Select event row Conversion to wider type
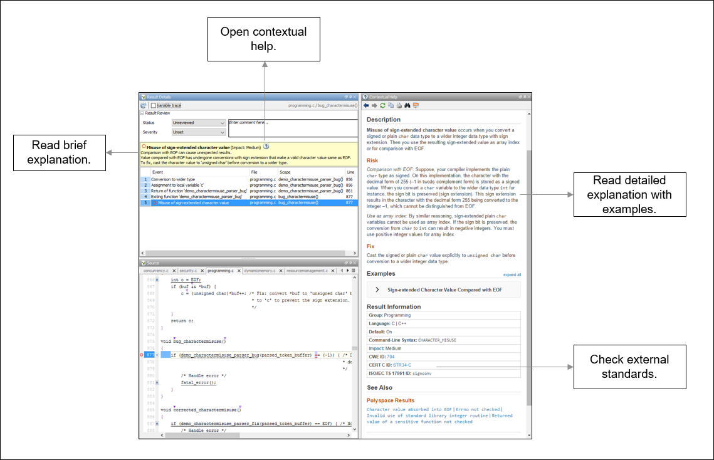Viewport: 714px width, 460px height. (x=249, y=179)
